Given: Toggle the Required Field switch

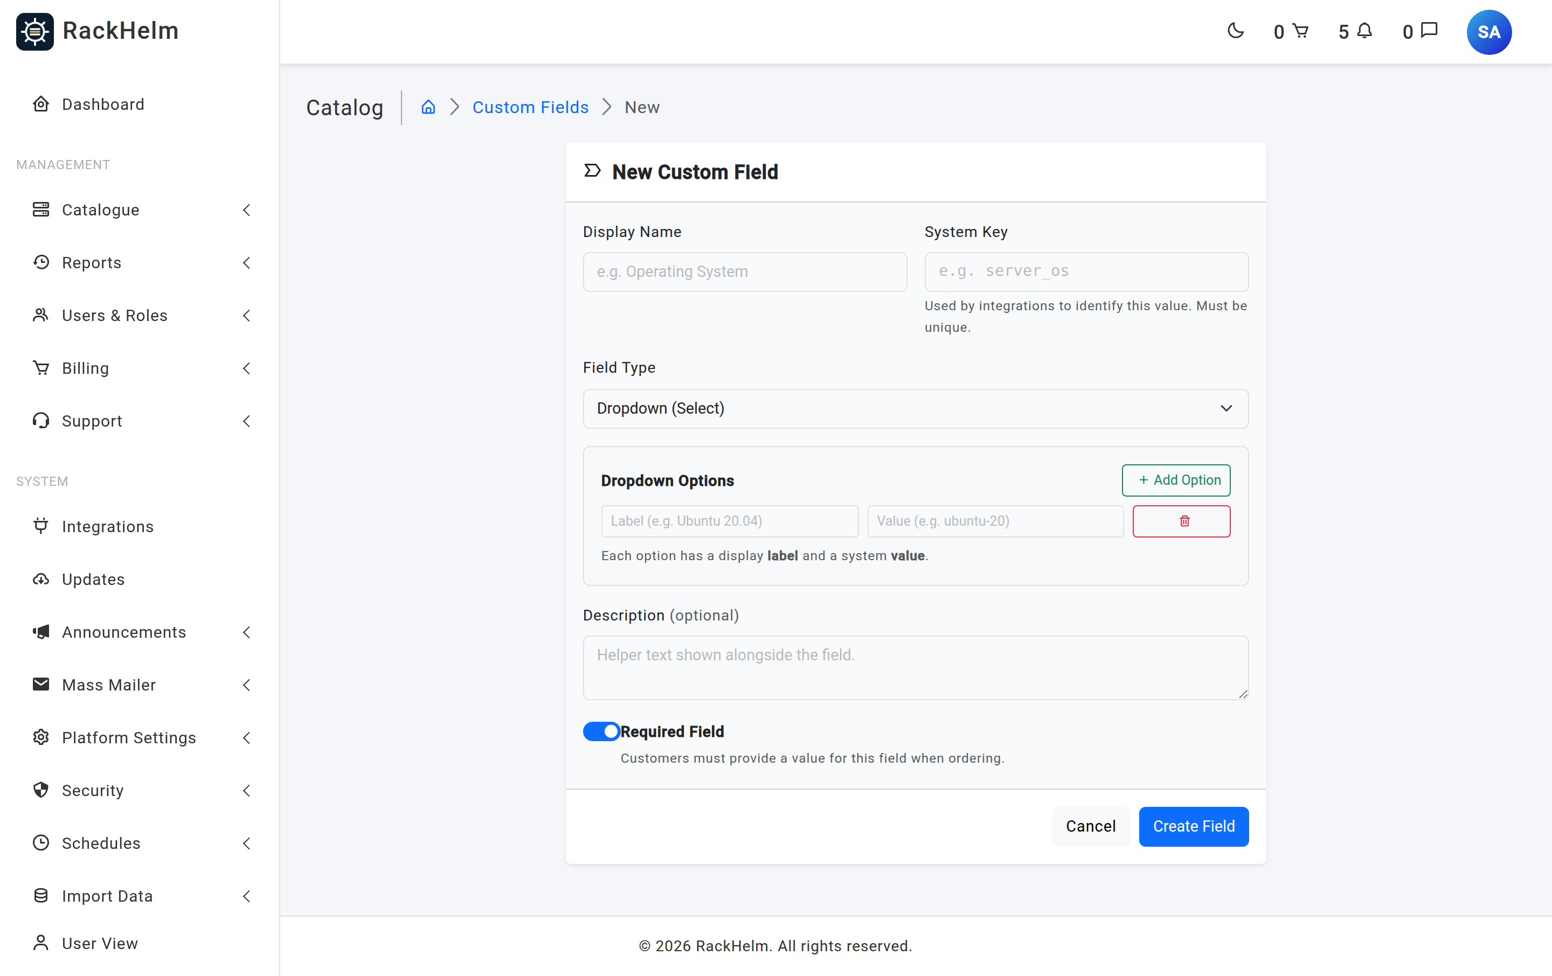Looking at the screenshot, I should 601,731.
